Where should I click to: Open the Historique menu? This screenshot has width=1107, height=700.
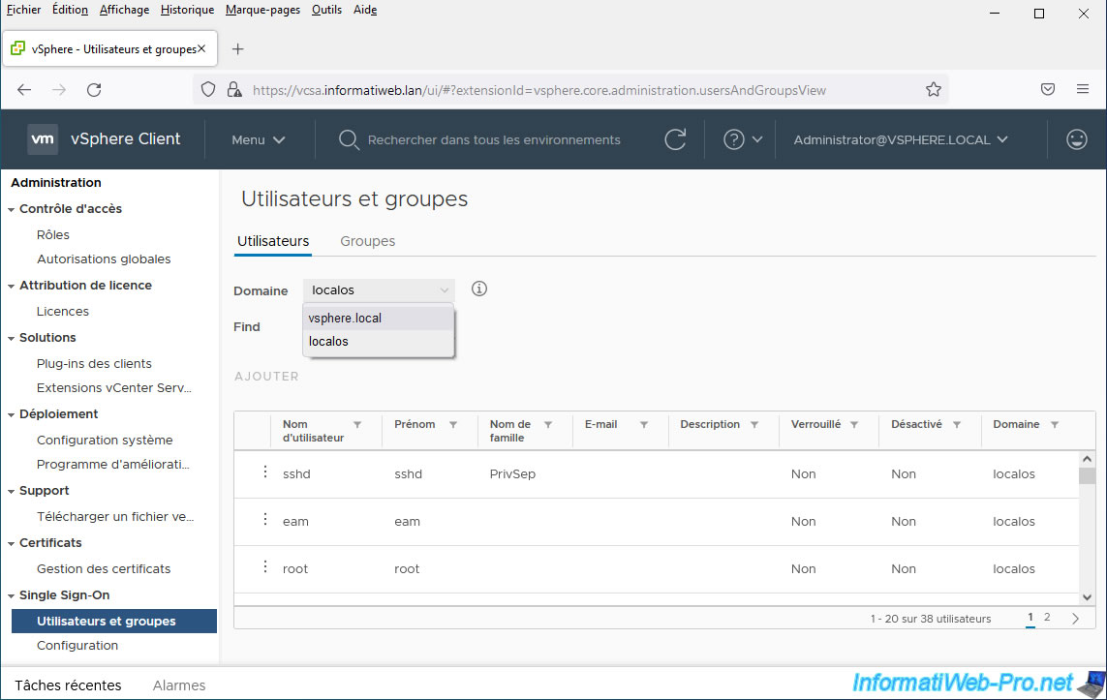pyautogui.click(x=187, y=10)
